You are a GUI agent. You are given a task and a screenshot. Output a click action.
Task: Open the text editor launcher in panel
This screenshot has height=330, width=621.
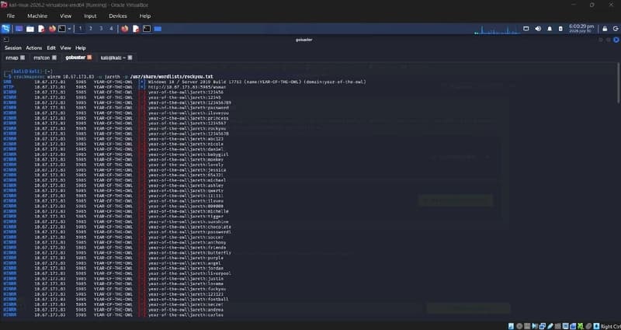41,29
